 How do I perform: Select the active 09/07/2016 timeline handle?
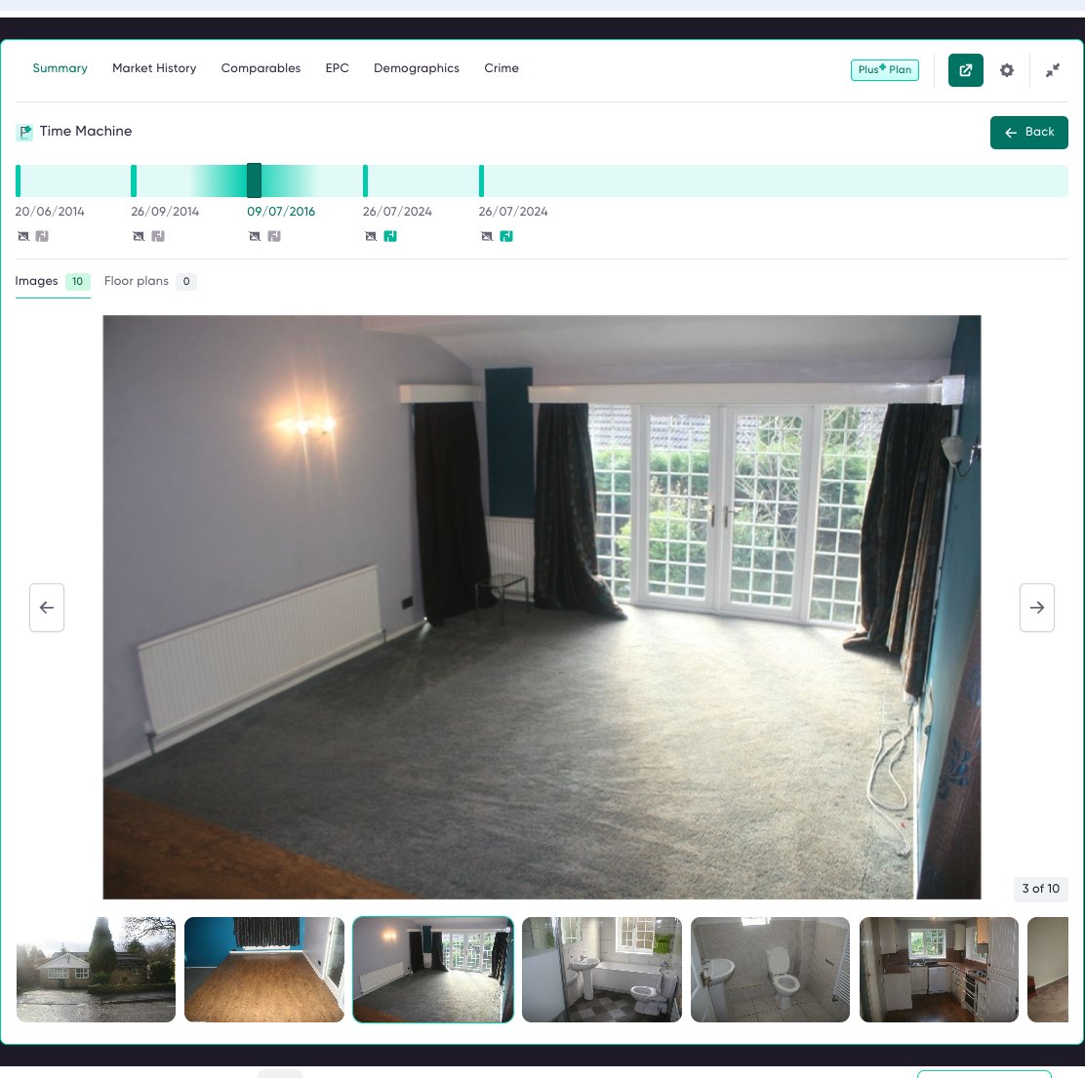tap(254, 180)
